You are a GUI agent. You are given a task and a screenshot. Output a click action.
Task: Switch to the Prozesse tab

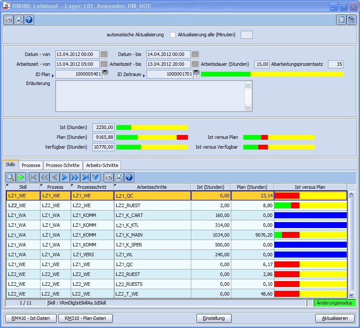click(x=31, y=165)
